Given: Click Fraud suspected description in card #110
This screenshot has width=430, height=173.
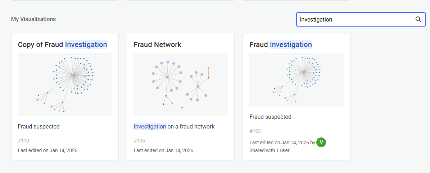Looking at the screenshot, I should (x=39, y=126).
